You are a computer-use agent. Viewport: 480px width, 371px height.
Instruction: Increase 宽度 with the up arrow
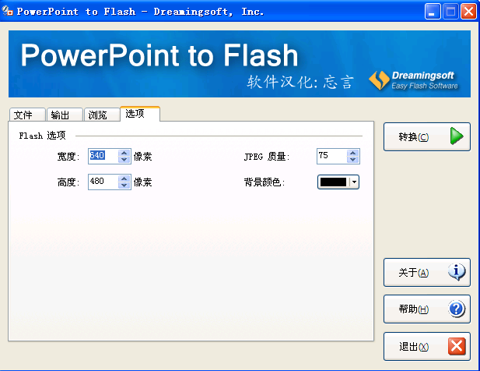click(124, 153)
